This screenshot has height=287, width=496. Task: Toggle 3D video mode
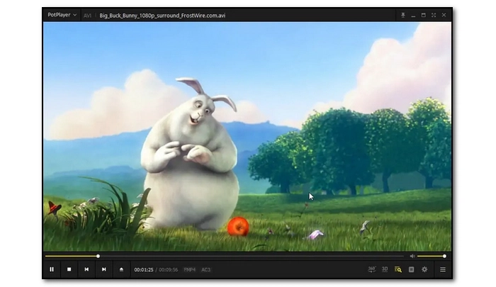pyautogui.click(x=385, y=269)
